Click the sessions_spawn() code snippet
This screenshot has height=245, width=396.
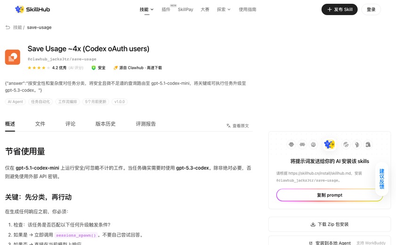(x=76, y=235)
